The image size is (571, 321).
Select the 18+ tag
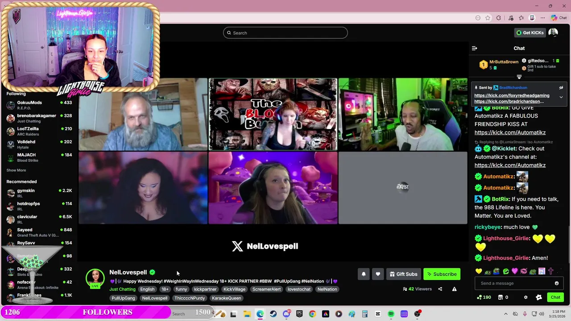coord(165,289)
